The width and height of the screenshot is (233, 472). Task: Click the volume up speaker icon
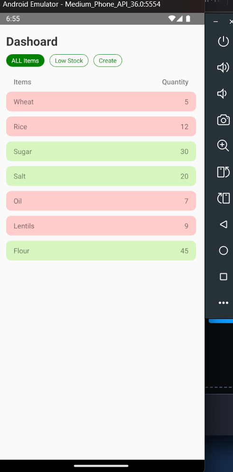point(223,67)
